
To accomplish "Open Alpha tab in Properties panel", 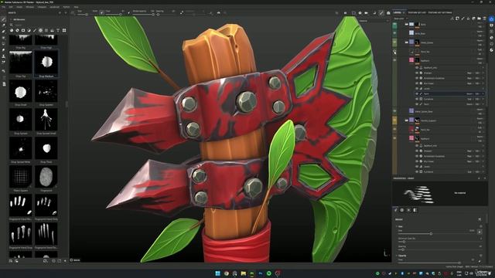I will (402, 210).
